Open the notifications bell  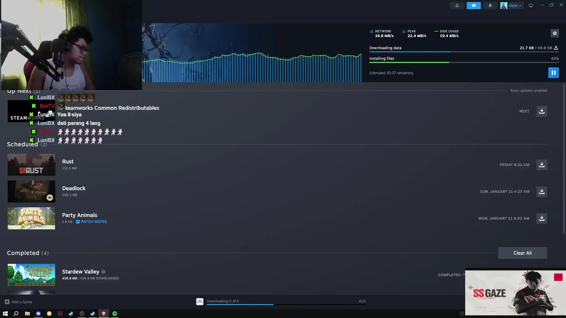click(x=490, y=5)
